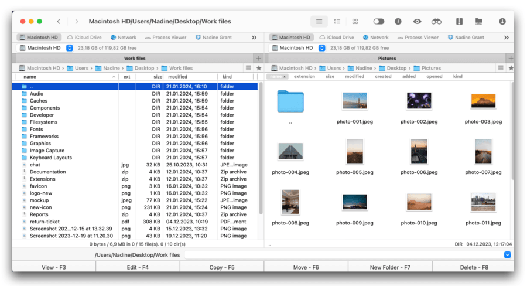This screenshot has height=286, width=527.
Task: Click Nadine folder icon in left breadcrumb
Action: pyautogui.click(x=98, y=69)
